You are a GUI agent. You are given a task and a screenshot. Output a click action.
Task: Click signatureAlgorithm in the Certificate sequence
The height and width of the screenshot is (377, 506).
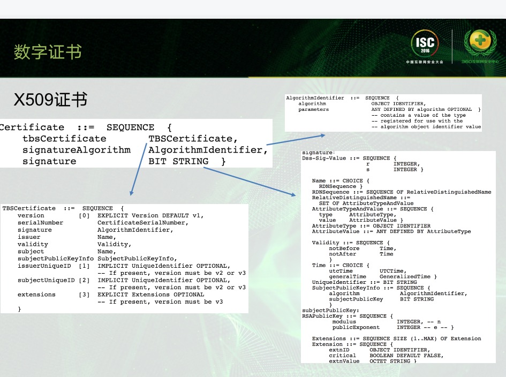[76, 150]
